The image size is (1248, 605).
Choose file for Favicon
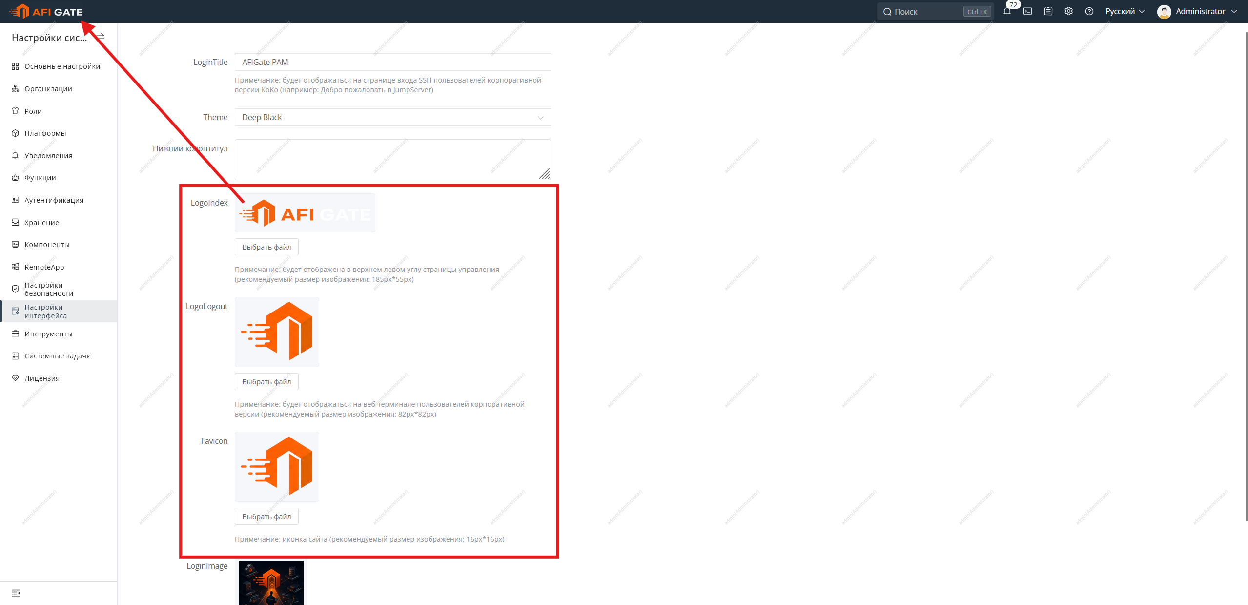pos(266,517)
